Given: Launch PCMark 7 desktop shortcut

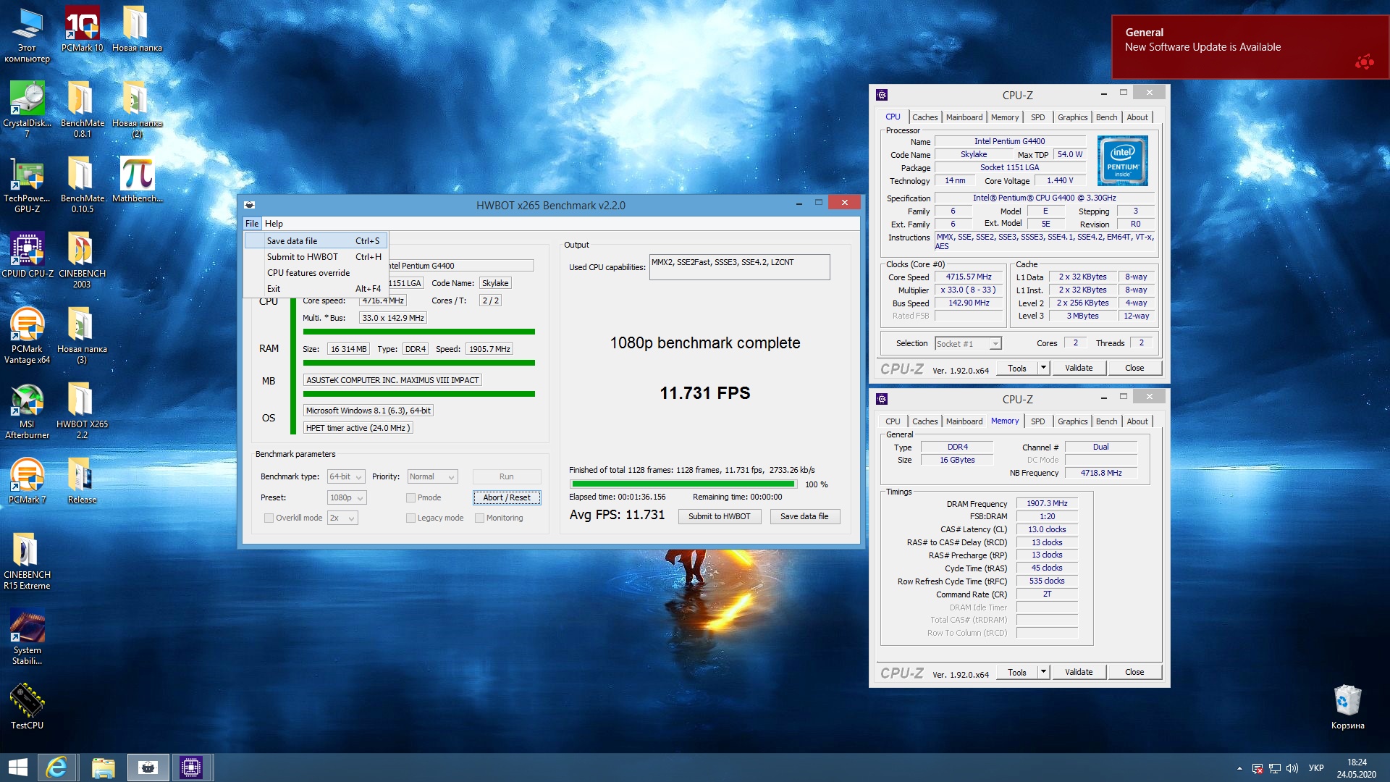Looking at the screenshot, I should click(27, 481).
